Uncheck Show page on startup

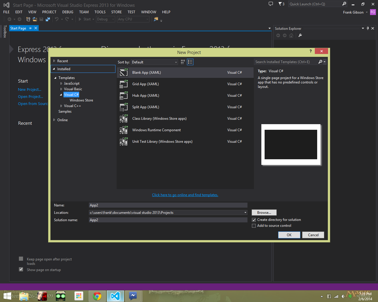21,269
